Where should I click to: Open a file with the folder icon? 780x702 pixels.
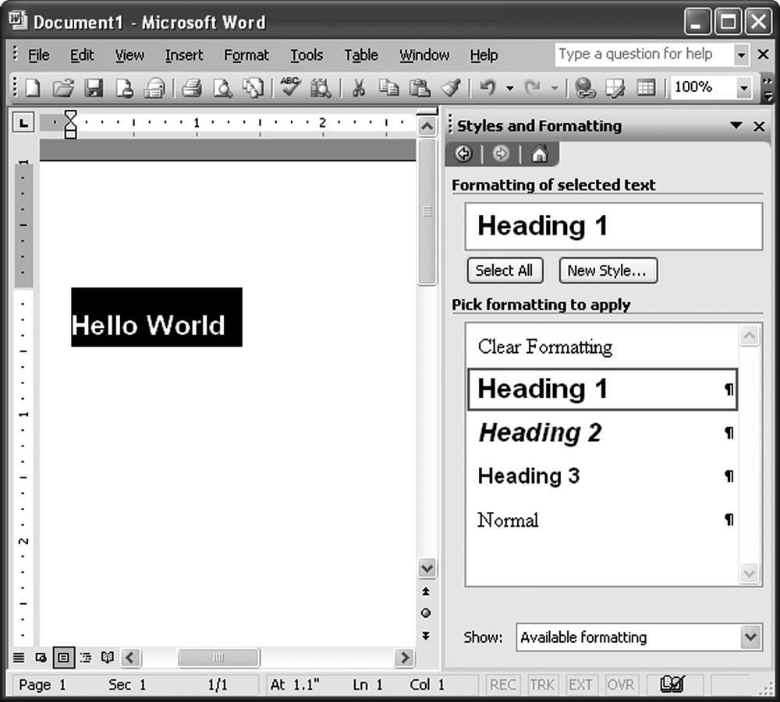click(63, 89)
